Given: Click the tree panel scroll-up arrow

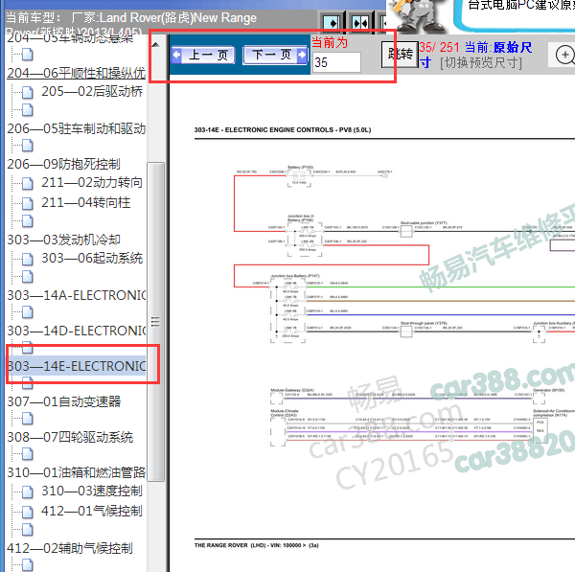Looking at the screenshot, I should coord(156,45).
